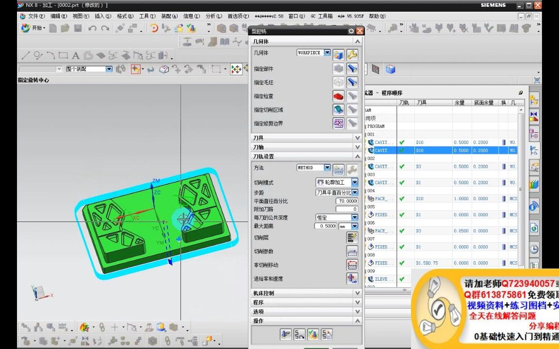The height and width of the screenshot is (349, 559).
Task: Open the WORKPIECE geometry dropdown
Action: click(x=327, y=52)
